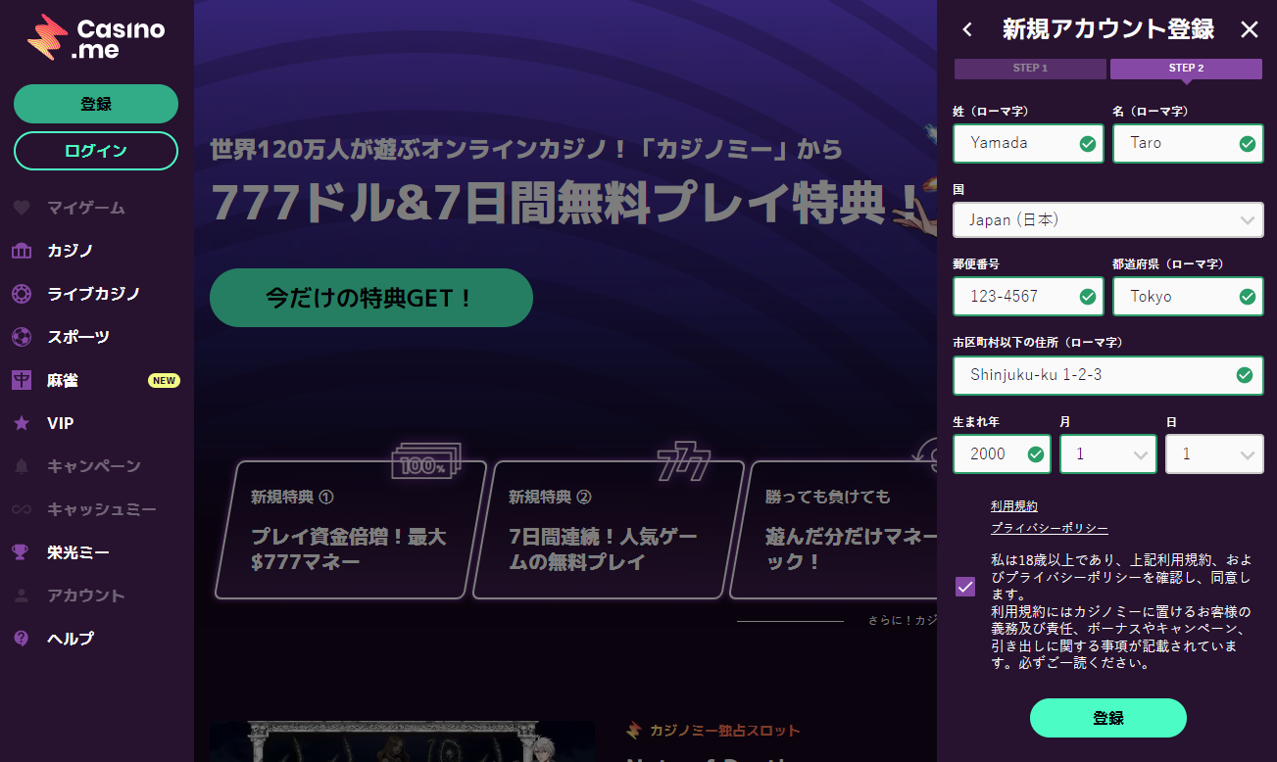Click the ログイン button
Image resolution: width=1277 pixels, height=762 pixels.
point(96,151)
